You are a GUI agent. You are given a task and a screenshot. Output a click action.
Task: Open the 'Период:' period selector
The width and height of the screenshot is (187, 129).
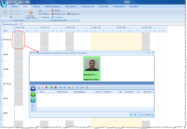pyautogui.click(x=56, y=10)
